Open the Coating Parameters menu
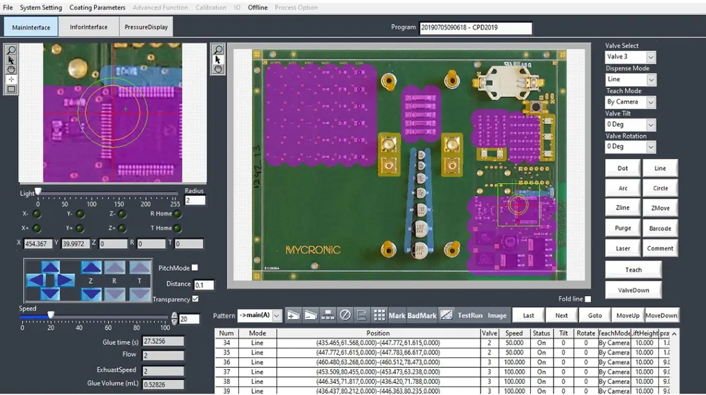Image resolution: width=706 pixels, height=395 pixels. click(x=98, y=8)
